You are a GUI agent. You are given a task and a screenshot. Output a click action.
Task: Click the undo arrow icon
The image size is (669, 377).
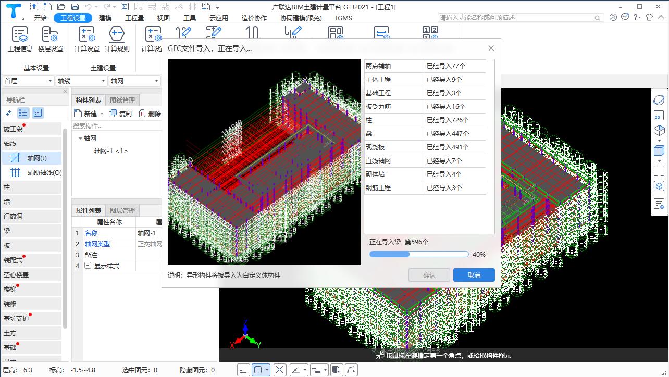(89, 7)
